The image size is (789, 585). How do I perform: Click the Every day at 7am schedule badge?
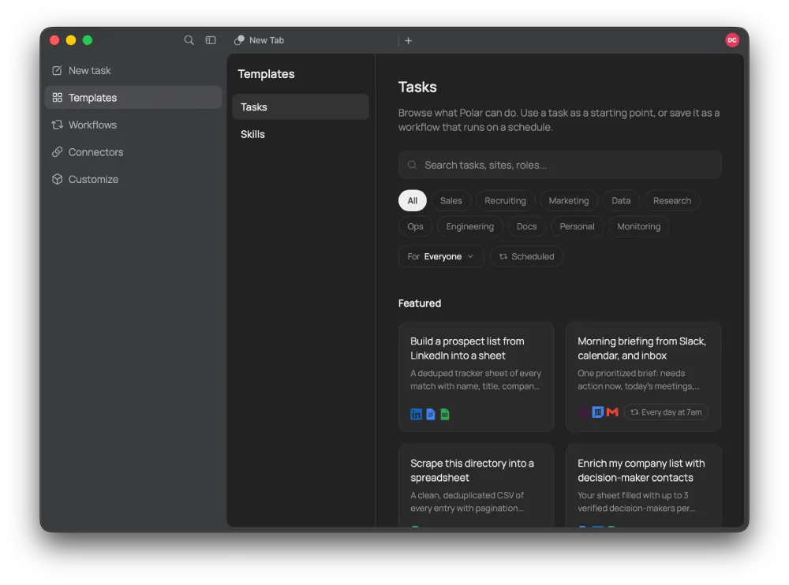666,412
